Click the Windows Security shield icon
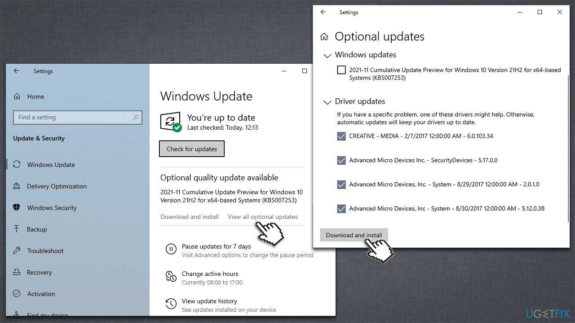 pos(17,208)
